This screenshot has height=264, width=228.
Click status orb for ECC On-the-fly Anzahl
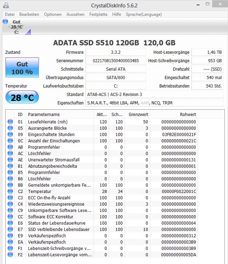tap(10, 198)
